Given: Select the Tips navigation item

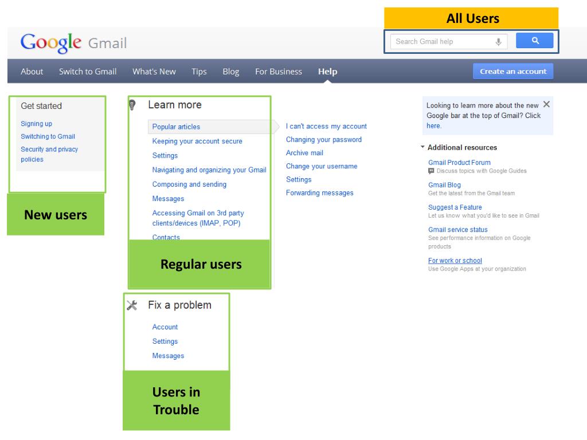Looking at the screenshot, I should (x=199, y=72).
